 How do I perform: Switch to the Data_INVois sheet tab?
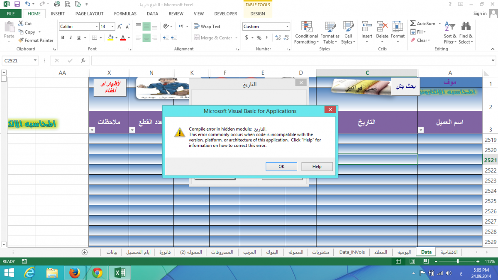[x=352, y=252]
